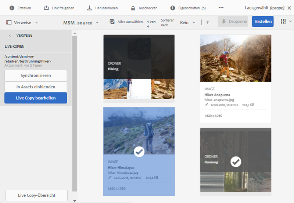Click the Link freigeben share icon
This screenshot has width=294, height=203.
pos(46,8)
